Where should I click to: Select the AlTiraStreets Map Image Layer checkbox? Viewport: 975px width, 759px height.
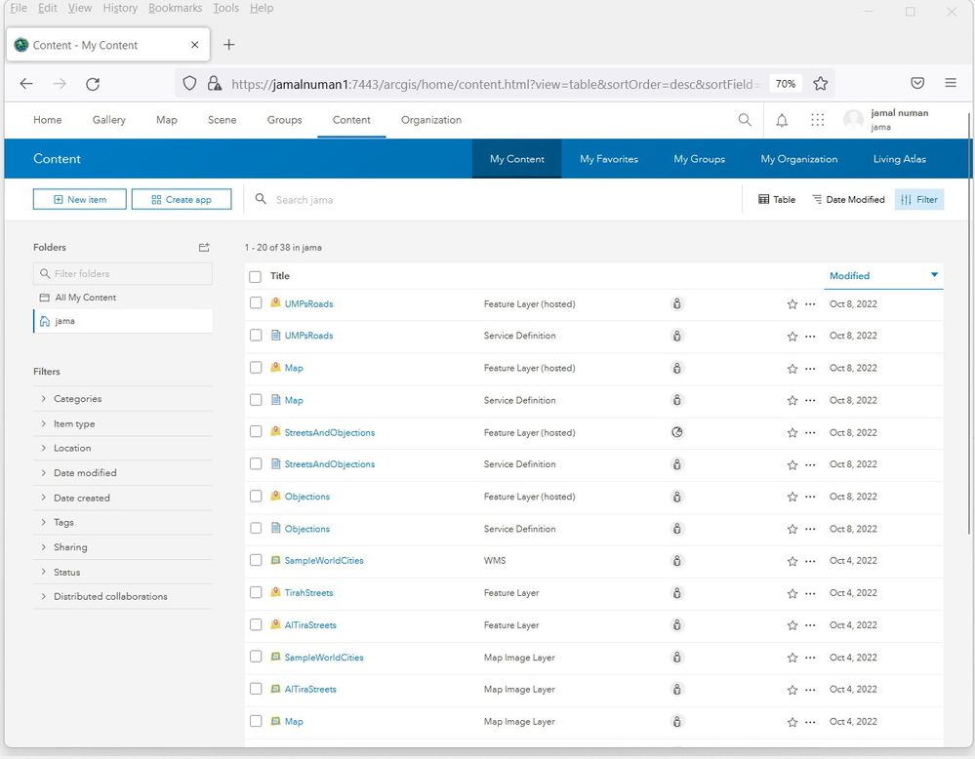tap(256, 689)
